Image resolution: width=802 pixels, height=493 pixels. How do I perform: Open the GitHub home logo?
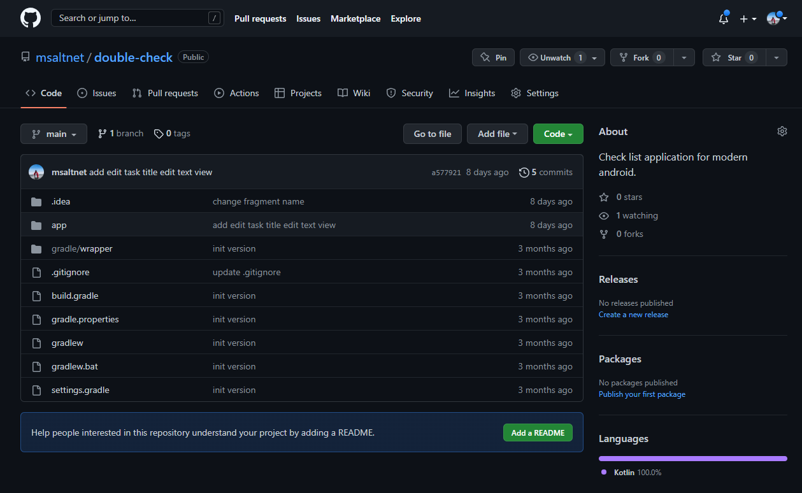point(31,18)
